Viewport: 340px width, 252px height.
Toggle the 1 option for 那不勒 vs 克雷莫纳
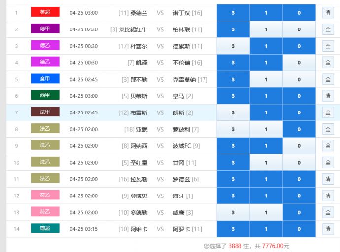coord(266,80)
